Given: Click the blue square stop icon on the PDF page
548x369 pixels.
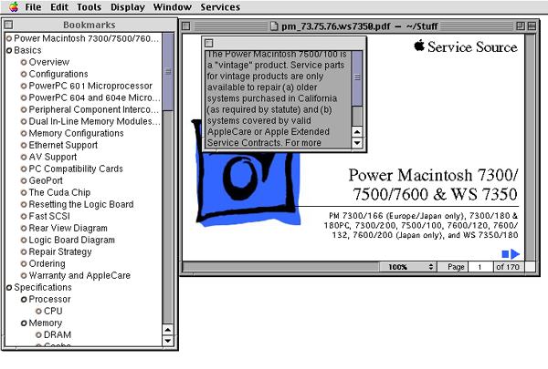Looking at the screenshot, I should (x=505, y=254).
